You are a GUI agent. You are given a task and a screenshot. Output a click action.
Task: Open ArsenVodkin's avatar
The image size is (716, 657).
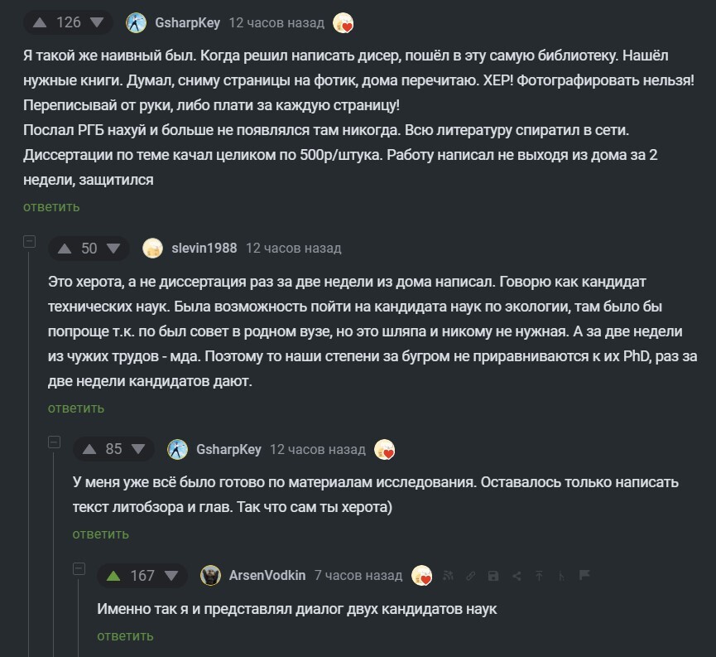[x=211, y=575]
